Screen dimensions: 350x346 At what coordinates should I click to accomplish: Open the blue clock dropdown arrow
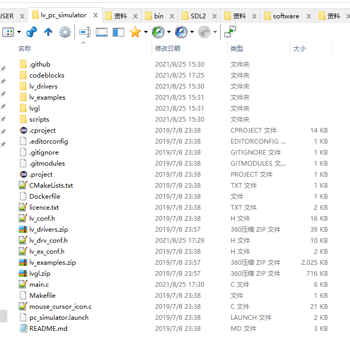click(x=192, y=32)
